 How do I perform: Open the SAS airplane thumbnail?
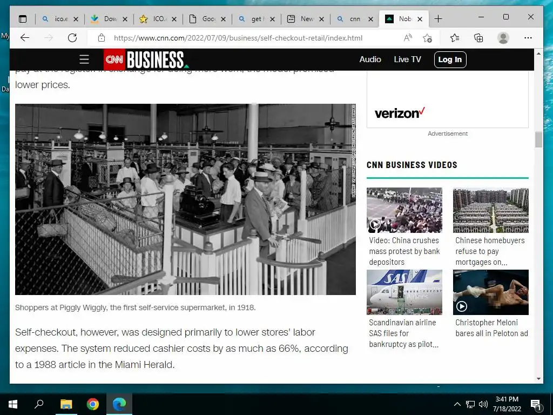coord(404,292)
